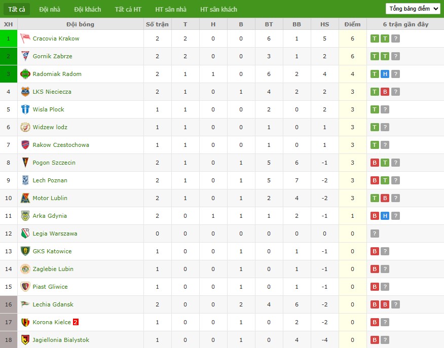
Task: Open the GKS Katowice team link
Action: click(x=52, y=251)
